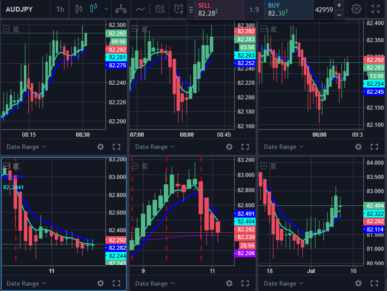Screen dimensions: 387x291
Task: Open settings gear of the top-left chart
Action: [100, 147]
